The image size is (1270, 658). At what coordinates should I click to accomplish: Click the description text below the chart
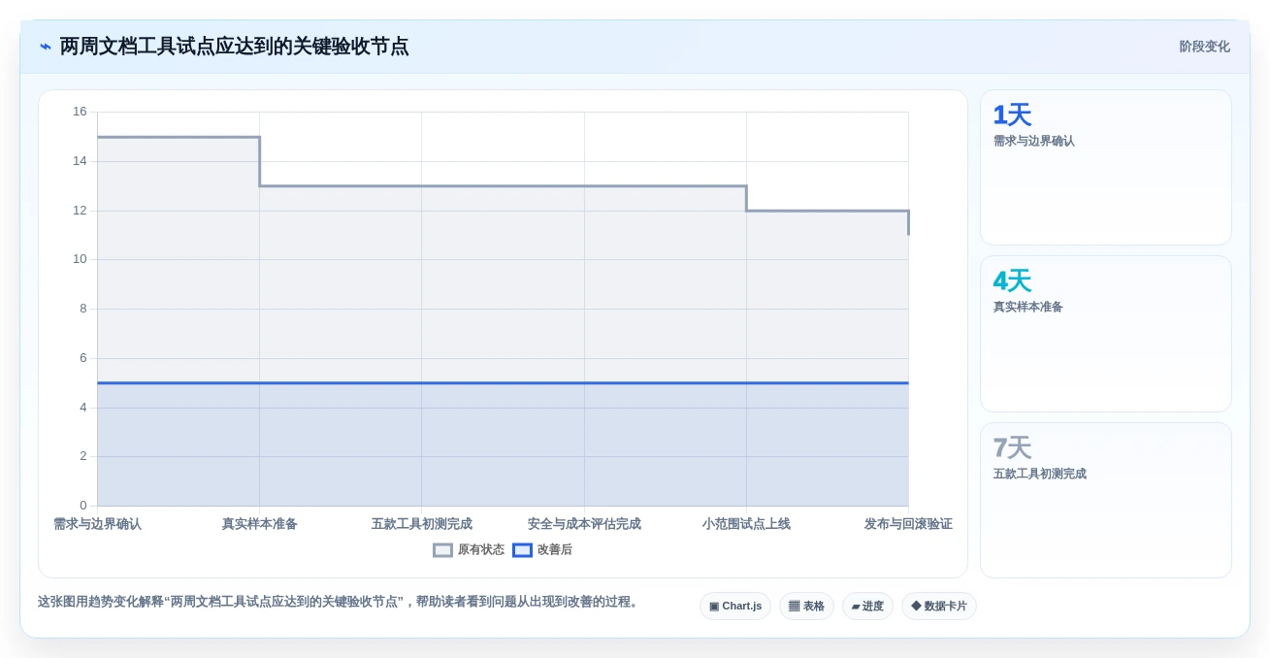coord(340,602)
